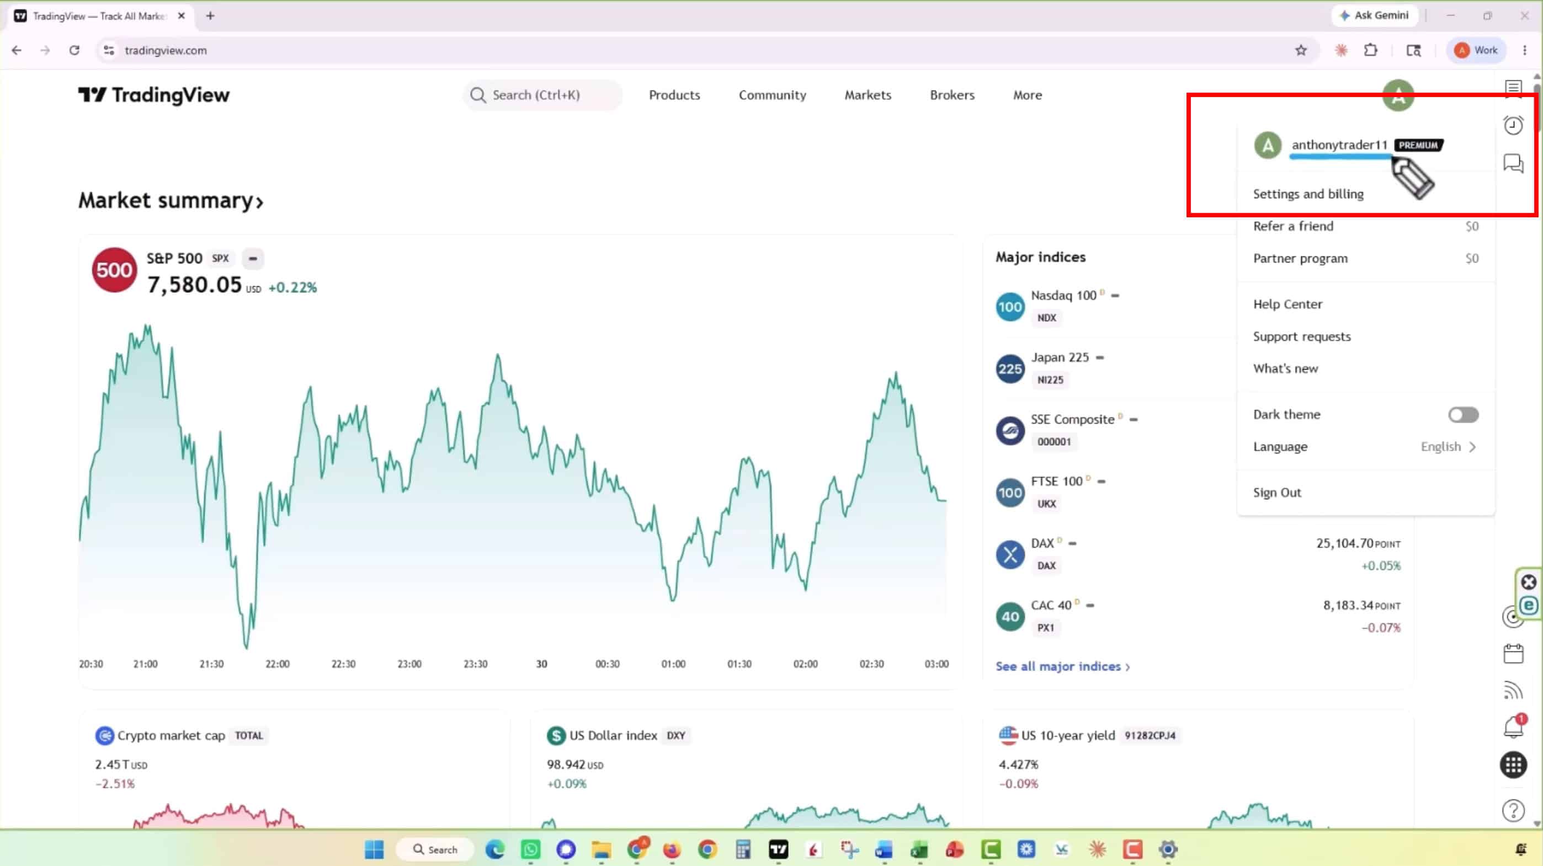The height and width of the screenshot is (866, 1543).
Task: Reload the page with the refresh icon
Action: point(75,50)
